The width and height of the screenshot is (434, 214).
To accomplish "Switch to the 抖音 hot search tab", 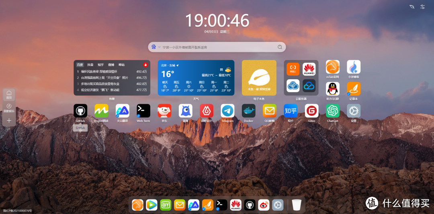I will pyautogui.click(x=90, y=65).
